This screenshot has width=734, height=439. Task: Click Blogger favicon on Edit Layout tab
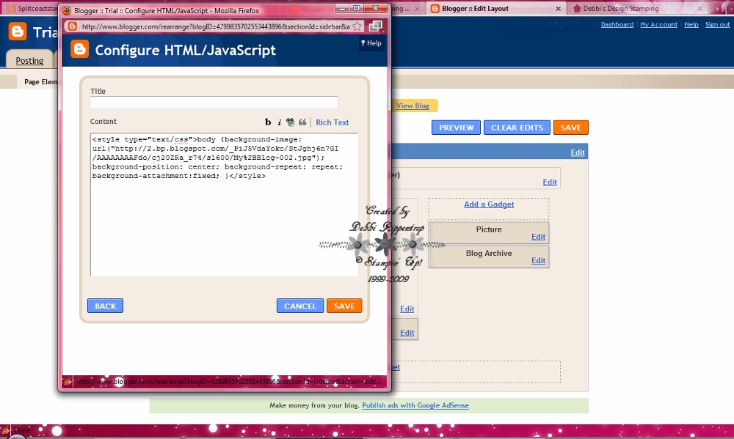click(435, 8)
